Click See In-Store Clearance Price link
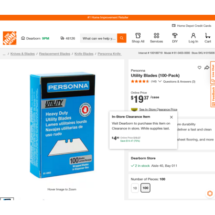This screenshot has width=215, height=215. 158,109
